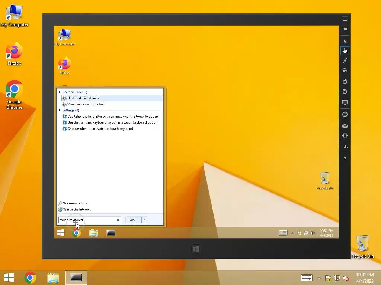Select Google Chrome on the host desktop

pos(15,95)
